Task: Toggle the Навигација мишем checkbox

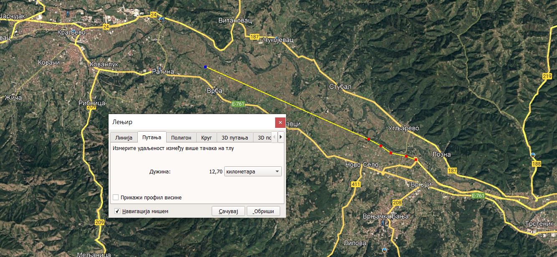Action: pyautogui.click(x=117, y=211)
